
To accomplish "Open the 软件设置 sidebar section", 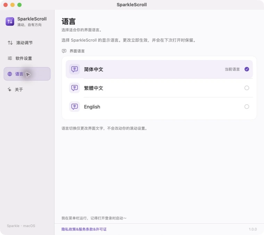I will point(27,58).
